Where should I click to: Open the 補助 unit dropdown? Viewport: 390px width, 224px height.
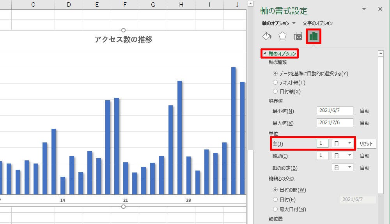pos(342,156)
